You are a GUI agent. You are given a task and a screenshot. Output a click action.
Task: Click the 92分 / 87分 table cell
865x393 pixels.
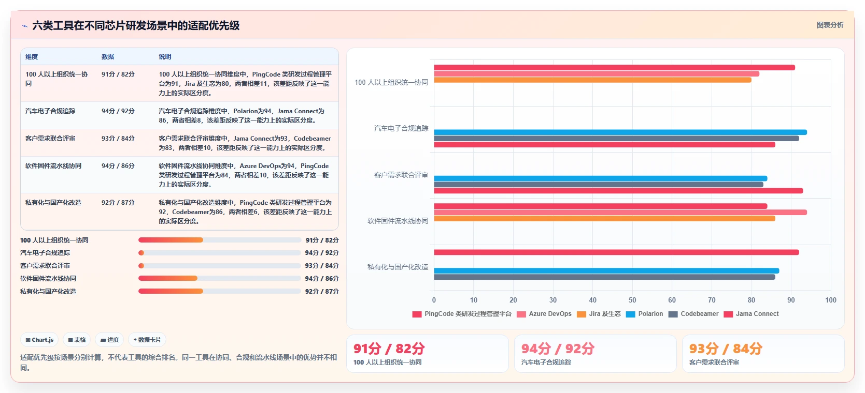pos(118,203)
